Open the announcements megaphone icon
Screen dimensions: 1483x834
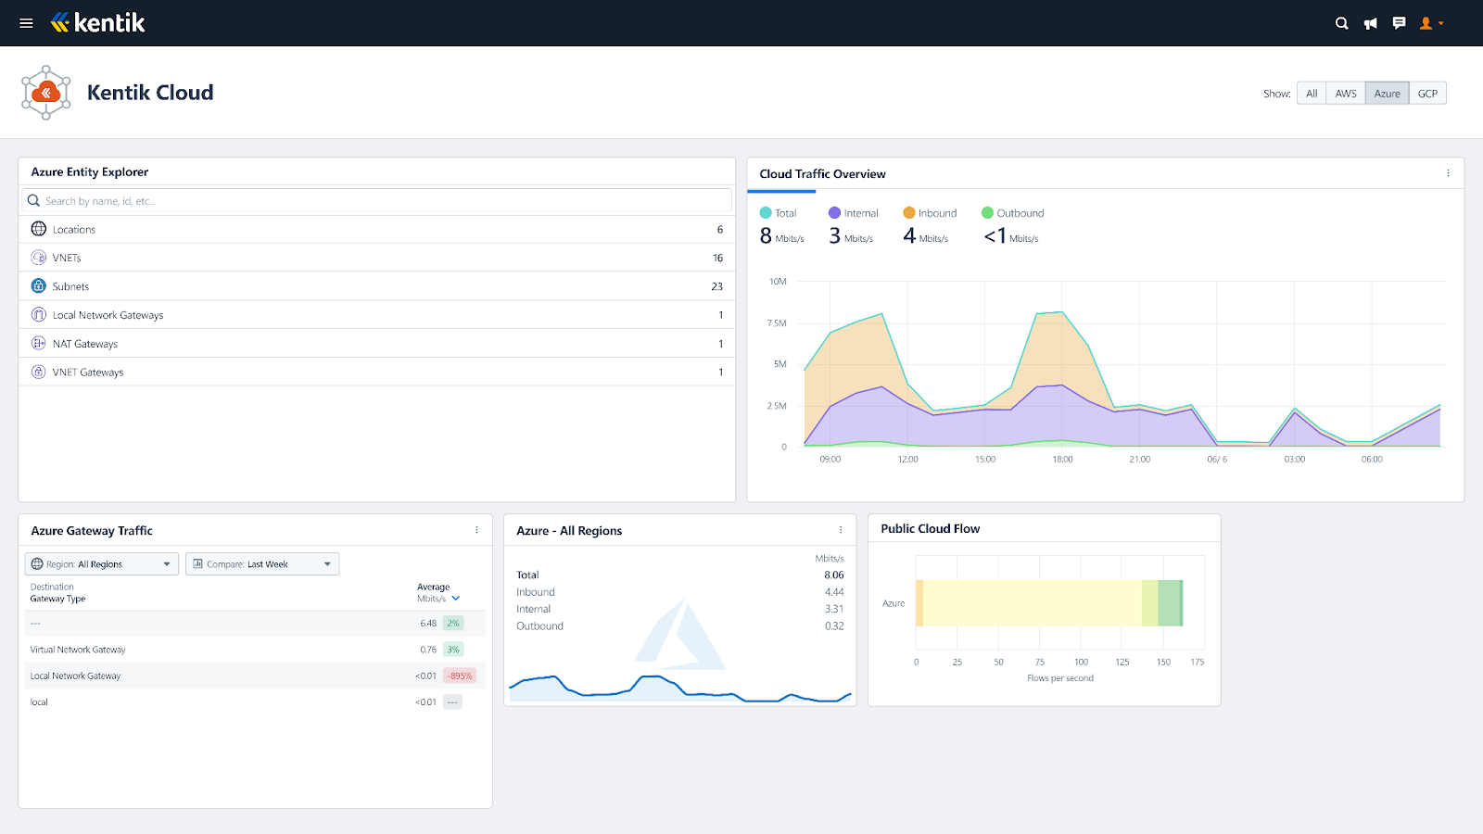pyautogui.click(x=1370, y=23)
